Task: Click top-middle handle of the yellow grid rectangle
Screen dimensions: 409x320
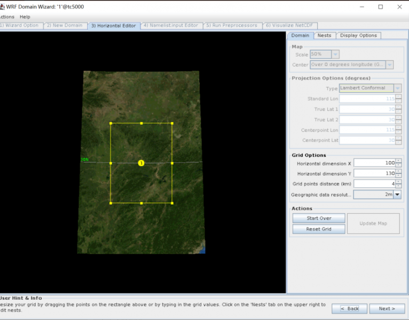Action: pos(141,123)
